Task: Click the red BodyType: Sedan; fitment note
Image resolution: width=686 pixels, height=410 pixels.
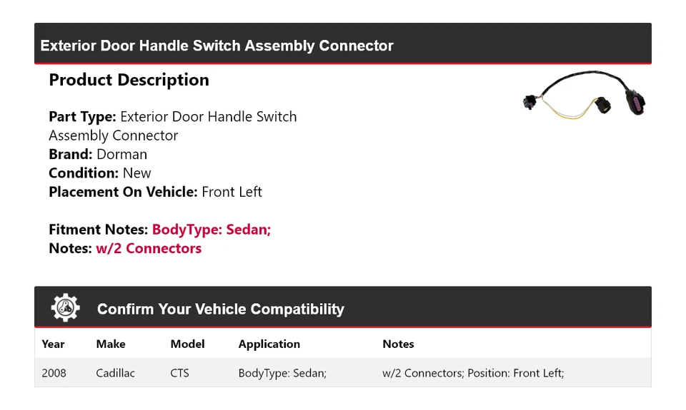Action: click(x=212, y=230)
